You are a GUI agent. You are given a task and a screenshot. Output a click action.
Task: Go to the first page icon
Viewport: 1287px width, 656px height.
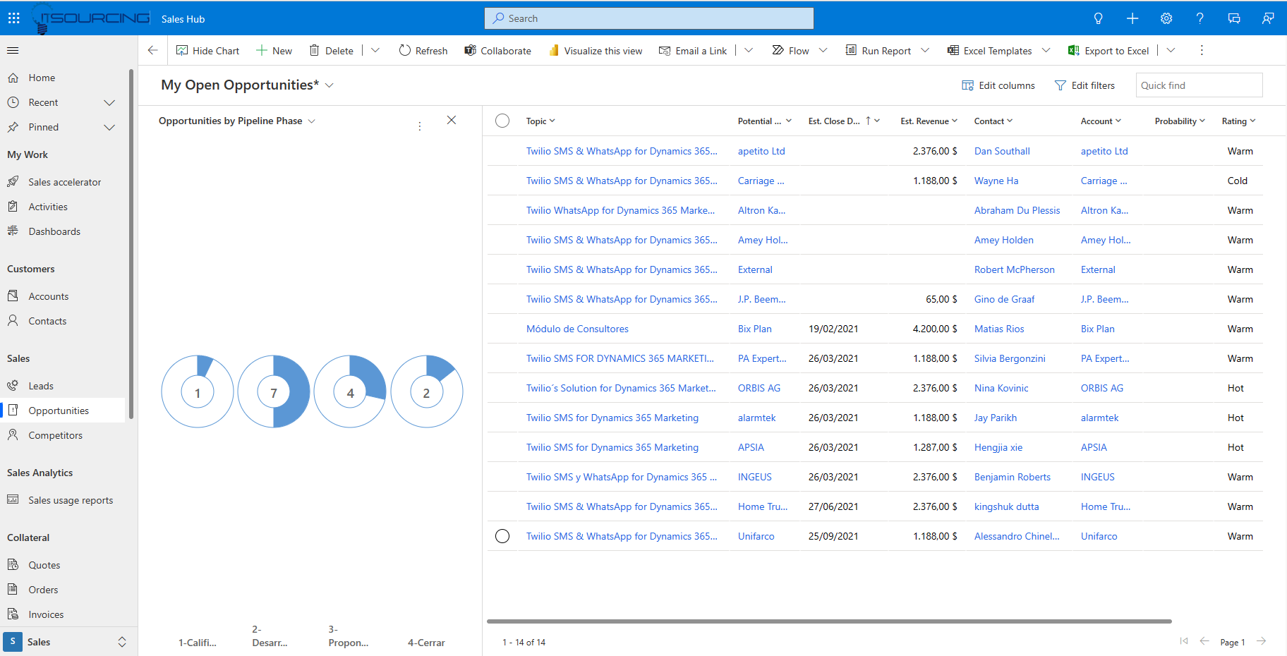pos(1184,641)
